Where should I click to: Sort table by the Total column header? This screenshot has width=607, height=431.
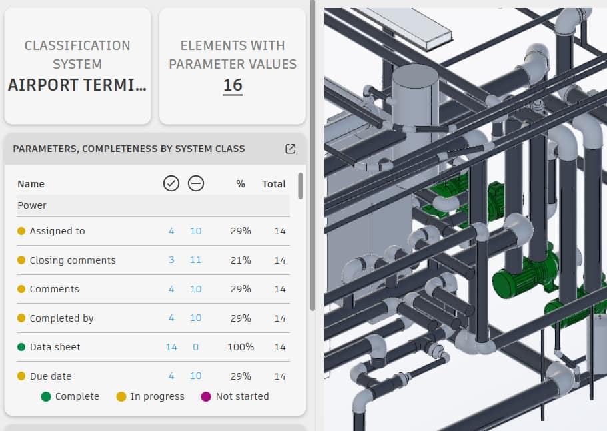(x=274, y=184)
